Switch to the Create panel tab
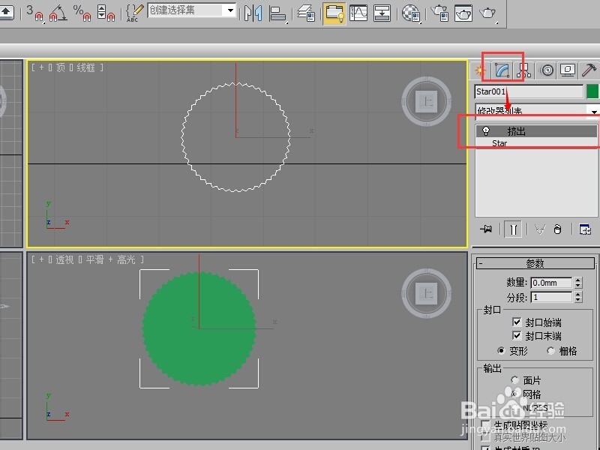The height and width of the screenshot is (450, 600). click(x=479, y=70)
